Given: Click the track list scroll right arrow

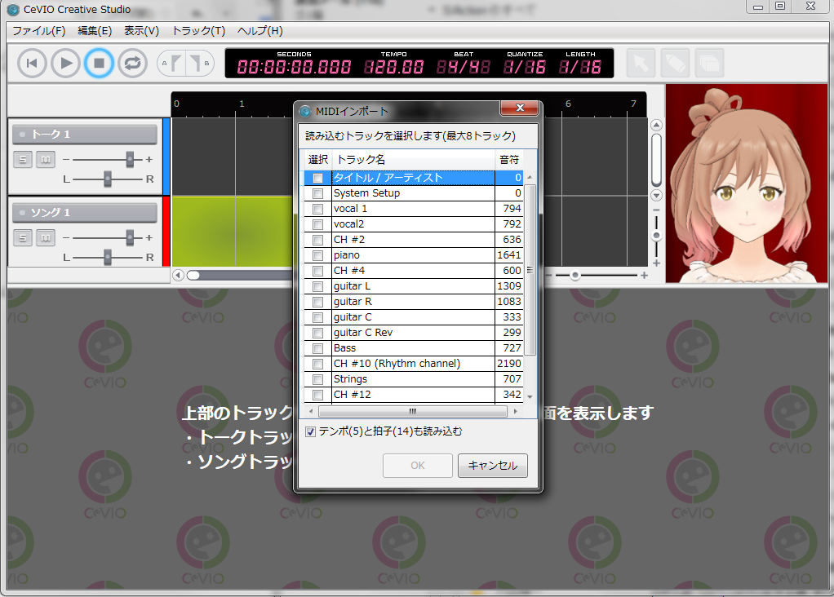Looking at the screenshot, I should click(x=515, y=411).
